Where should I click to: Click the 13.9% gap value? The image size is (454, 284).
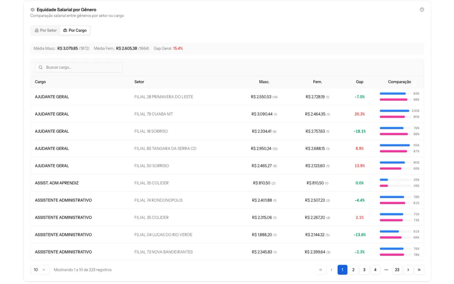360,166
